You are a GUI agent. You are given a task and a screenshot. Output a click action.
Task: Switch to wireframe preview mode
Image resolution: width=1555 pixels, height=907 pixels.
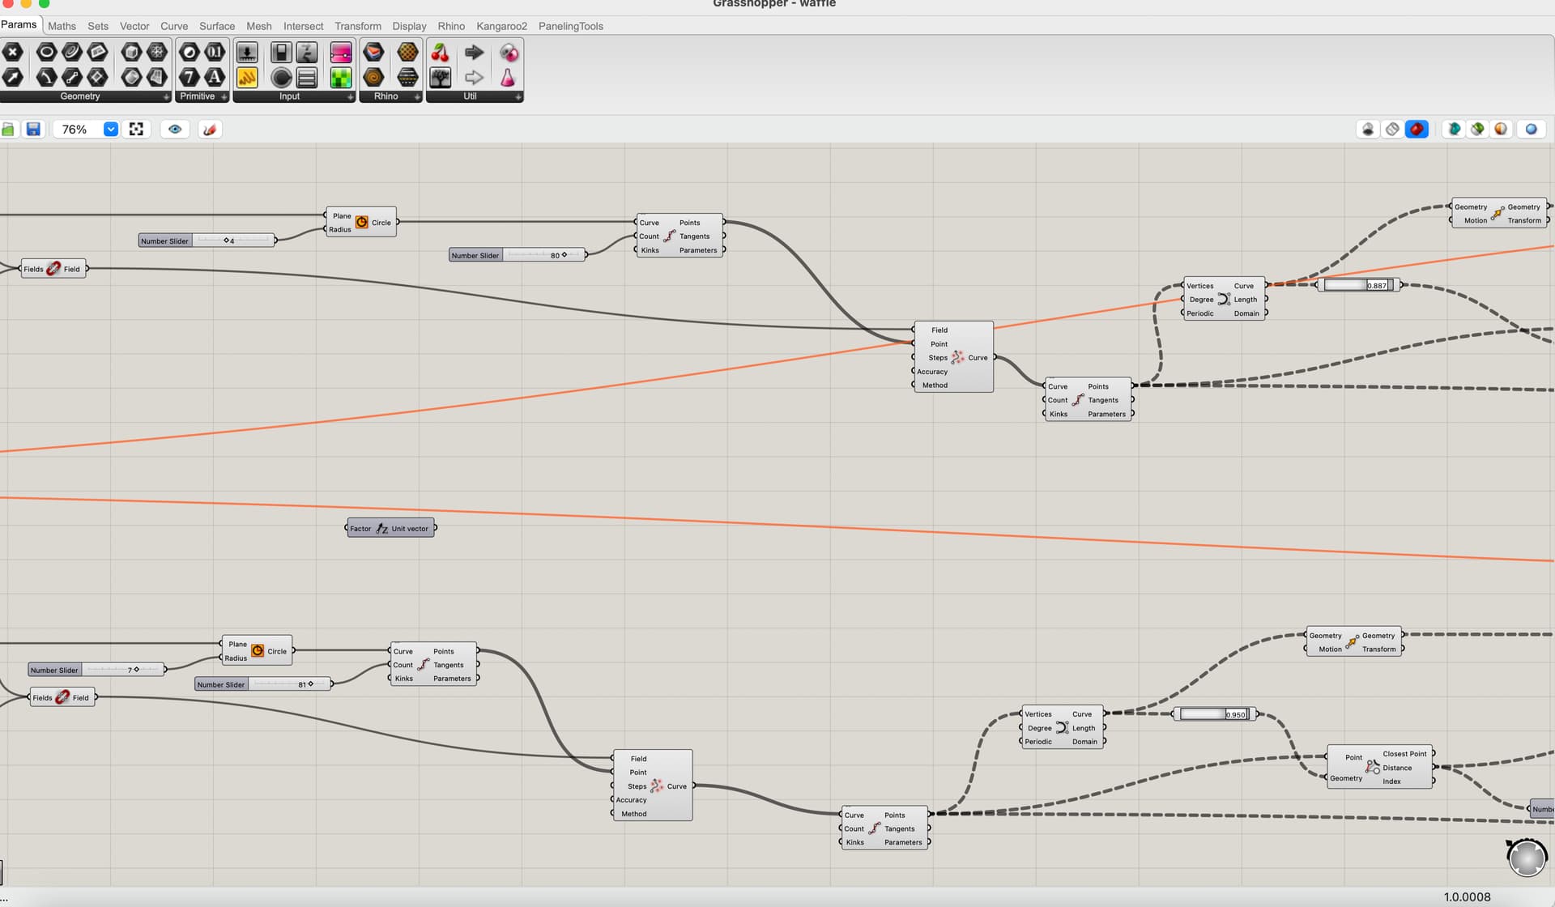(1392, 130)
